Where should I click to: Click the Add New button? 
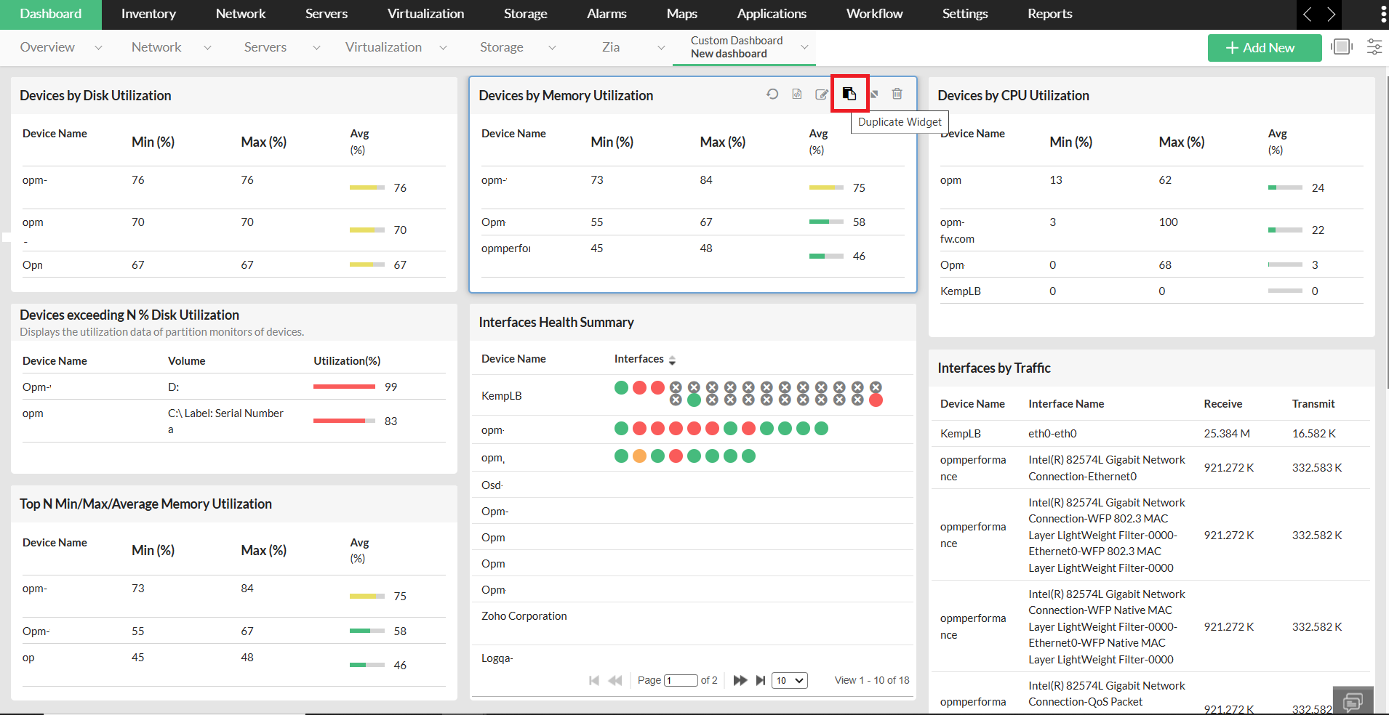coord(1264,48)
